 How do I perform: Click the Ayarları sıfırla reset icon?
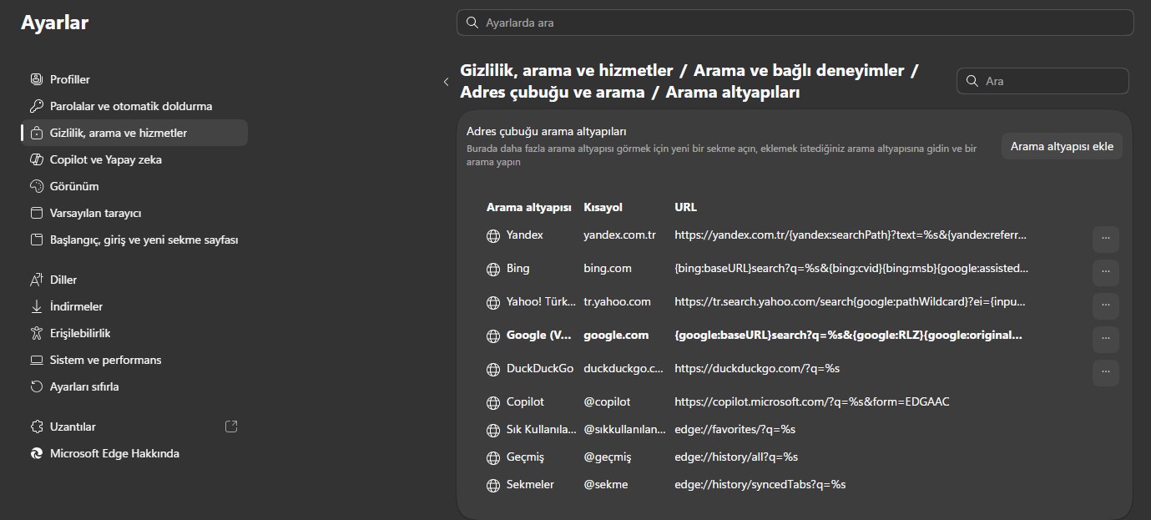pos(36,386)
